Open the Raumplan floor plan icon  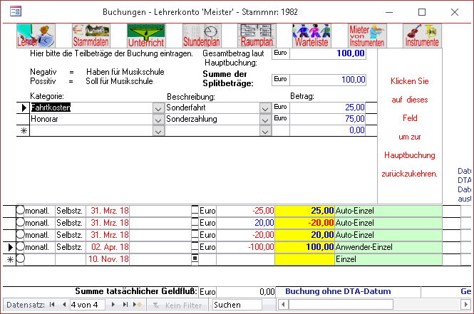point(257,36)
